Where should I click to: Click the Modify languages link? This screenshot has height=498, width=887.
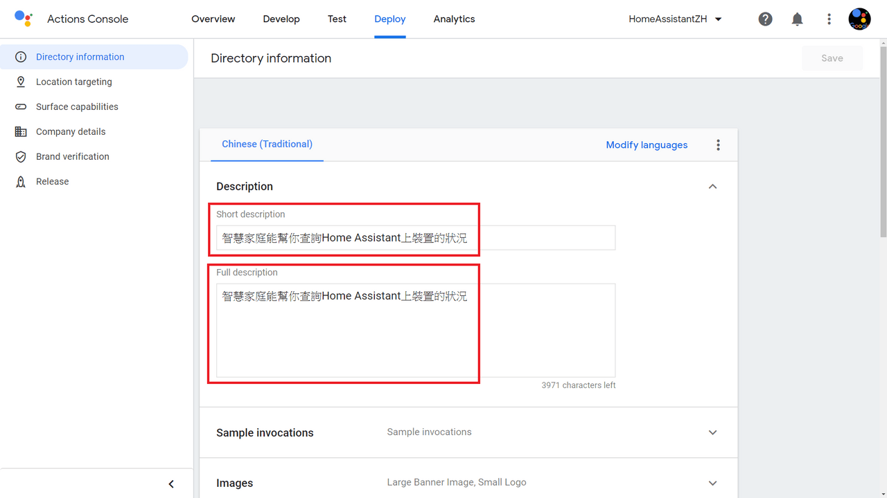point(647,145)
